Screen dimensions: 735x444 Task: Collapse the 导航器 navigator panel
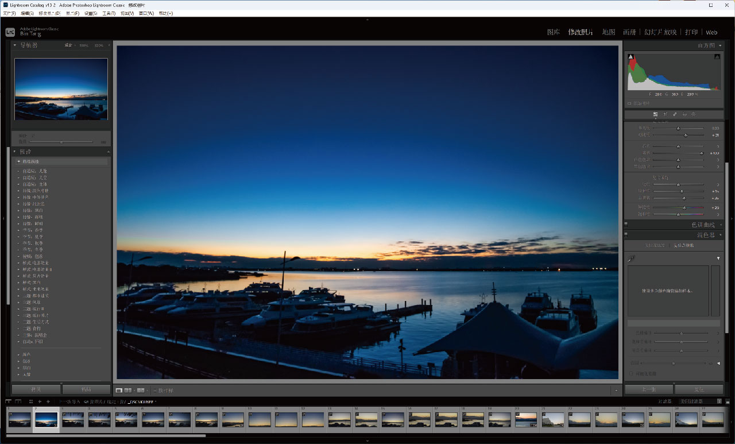[15, 45]
